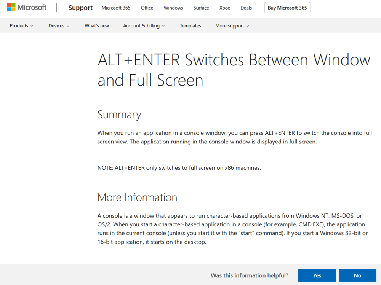
Task: Open the What's new tab
Action: [x=97, y=26]
